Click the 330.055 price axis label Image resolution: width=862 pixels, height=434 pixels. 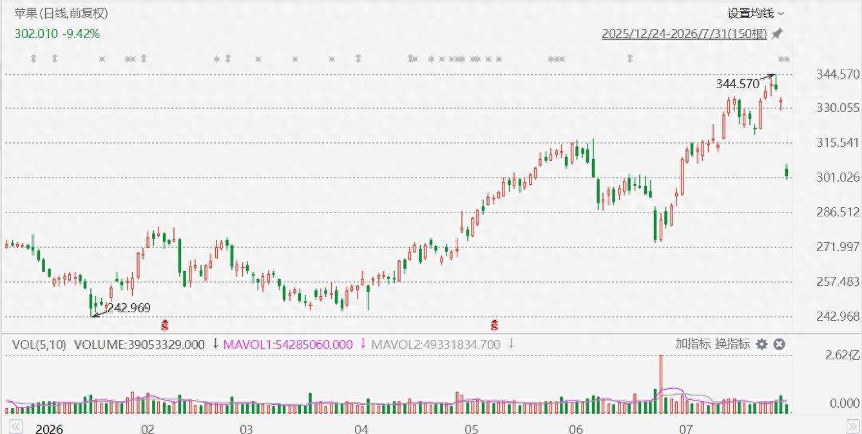838,108
